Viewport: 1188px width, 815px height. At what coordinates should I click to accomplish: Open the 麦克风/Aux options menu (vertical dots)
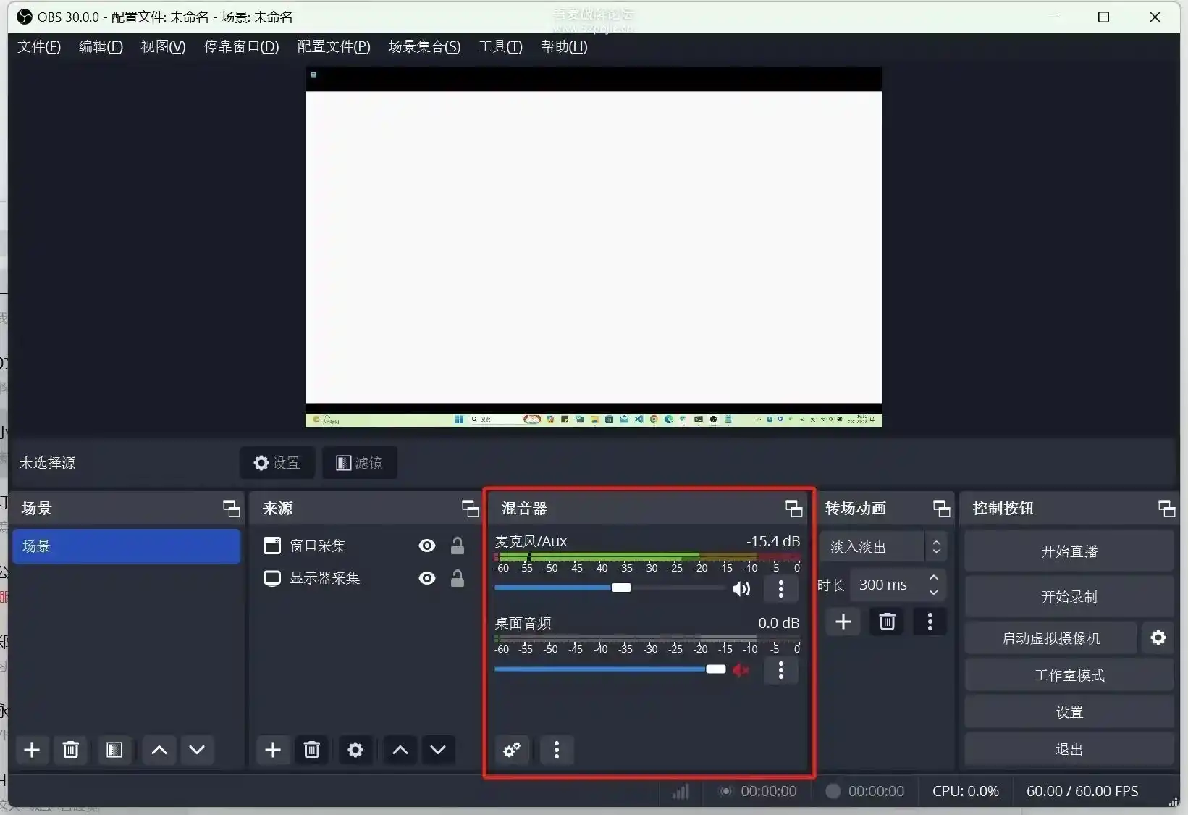(780, 589)
